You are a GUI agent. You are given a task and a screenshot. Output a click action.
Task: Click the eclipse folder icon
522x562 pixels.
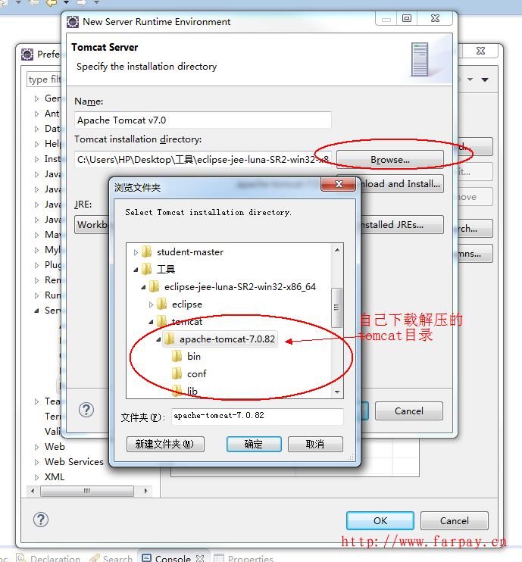tap(161, 304)
